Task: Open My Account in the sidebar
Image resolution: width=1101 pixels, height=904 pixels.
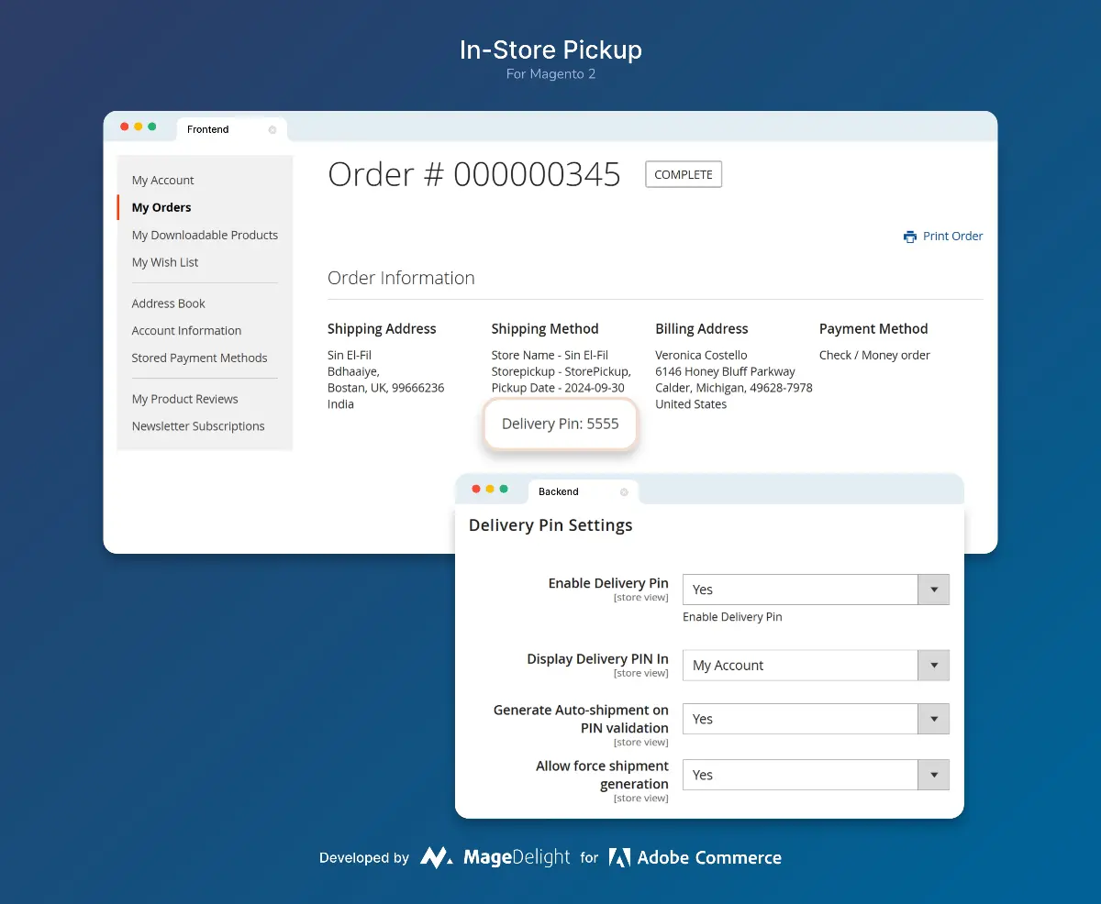Action: point(163,181)
